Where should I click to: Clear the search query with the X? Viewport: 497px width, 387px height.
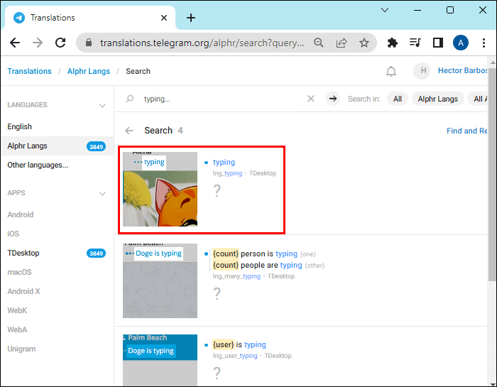coord(311,99)
